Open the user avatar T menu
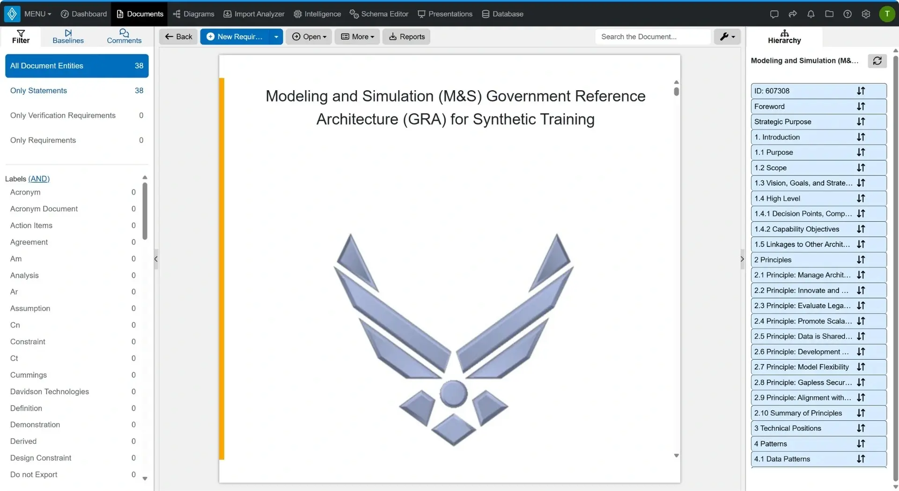The width and height of the screenshot is (899, 491). click(x=887, y=14)
